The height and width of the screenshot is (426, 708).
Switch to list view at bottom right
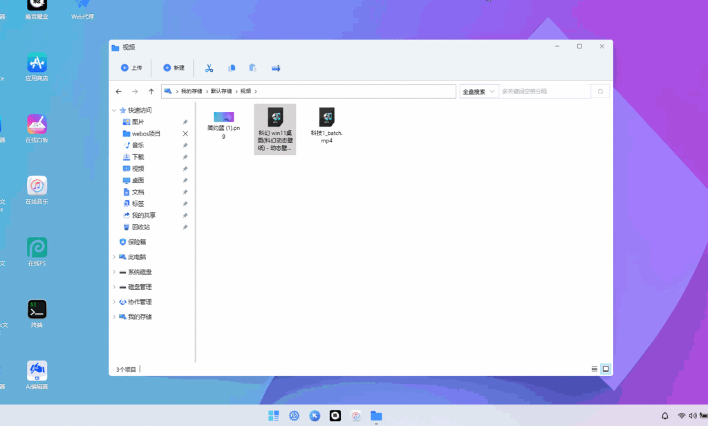point(593,369)
